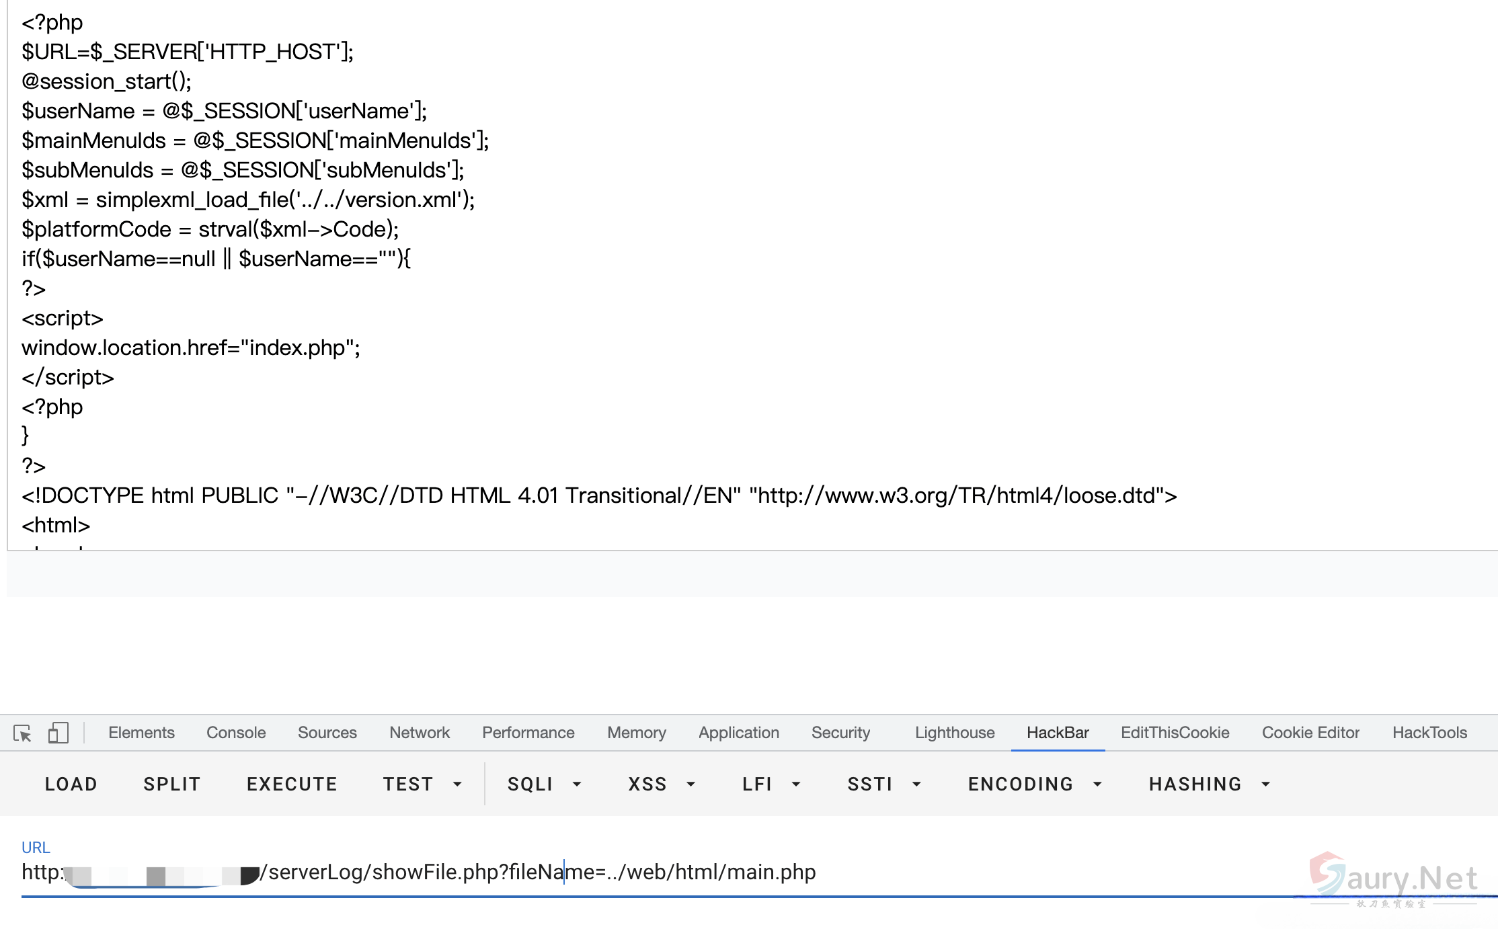Open the LFI dropdown menu
Screen dimensions: 1498x929
(771, 784)
